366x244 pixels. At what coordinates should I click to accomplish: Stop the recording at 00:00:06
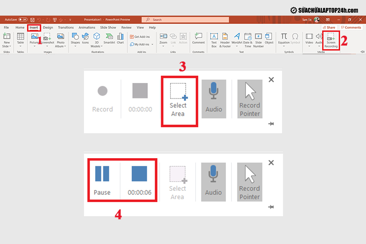[x=140, y=180]
